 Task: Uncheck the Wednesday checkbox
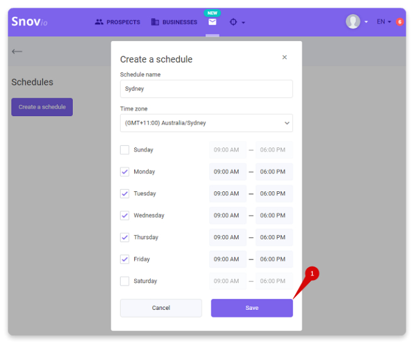[x=125, y=215]
